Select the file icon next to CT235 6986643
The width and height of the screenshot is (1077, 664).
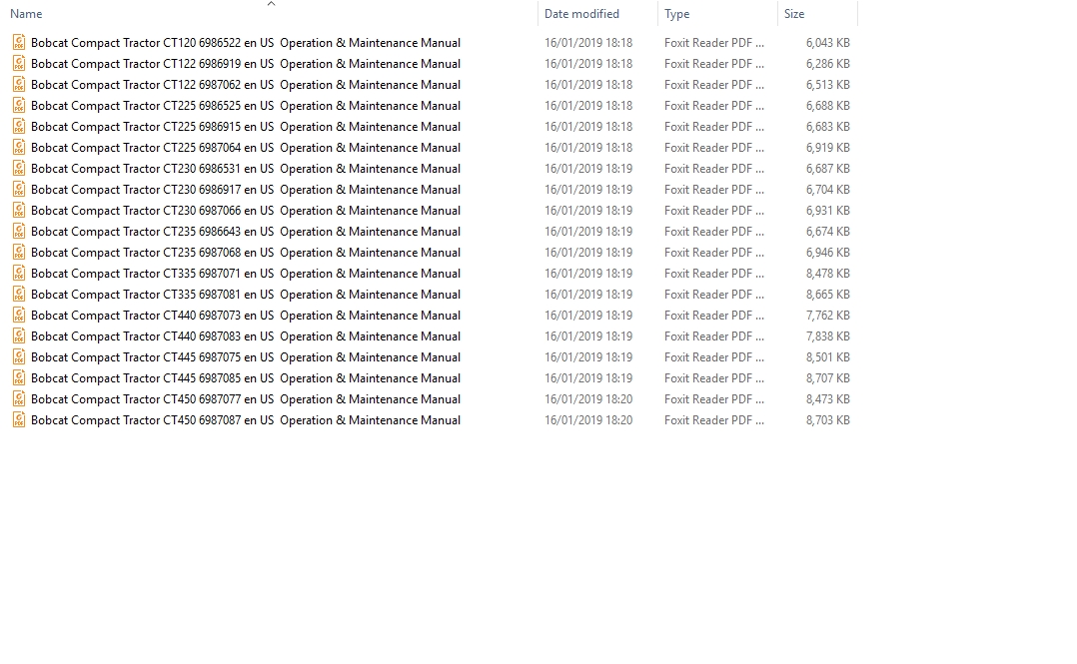(x=19, y=232)
